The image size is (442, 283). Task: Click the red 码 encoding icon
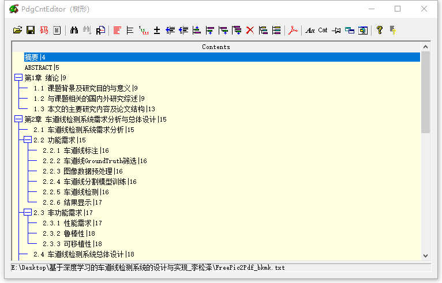[x=44, y=30]
